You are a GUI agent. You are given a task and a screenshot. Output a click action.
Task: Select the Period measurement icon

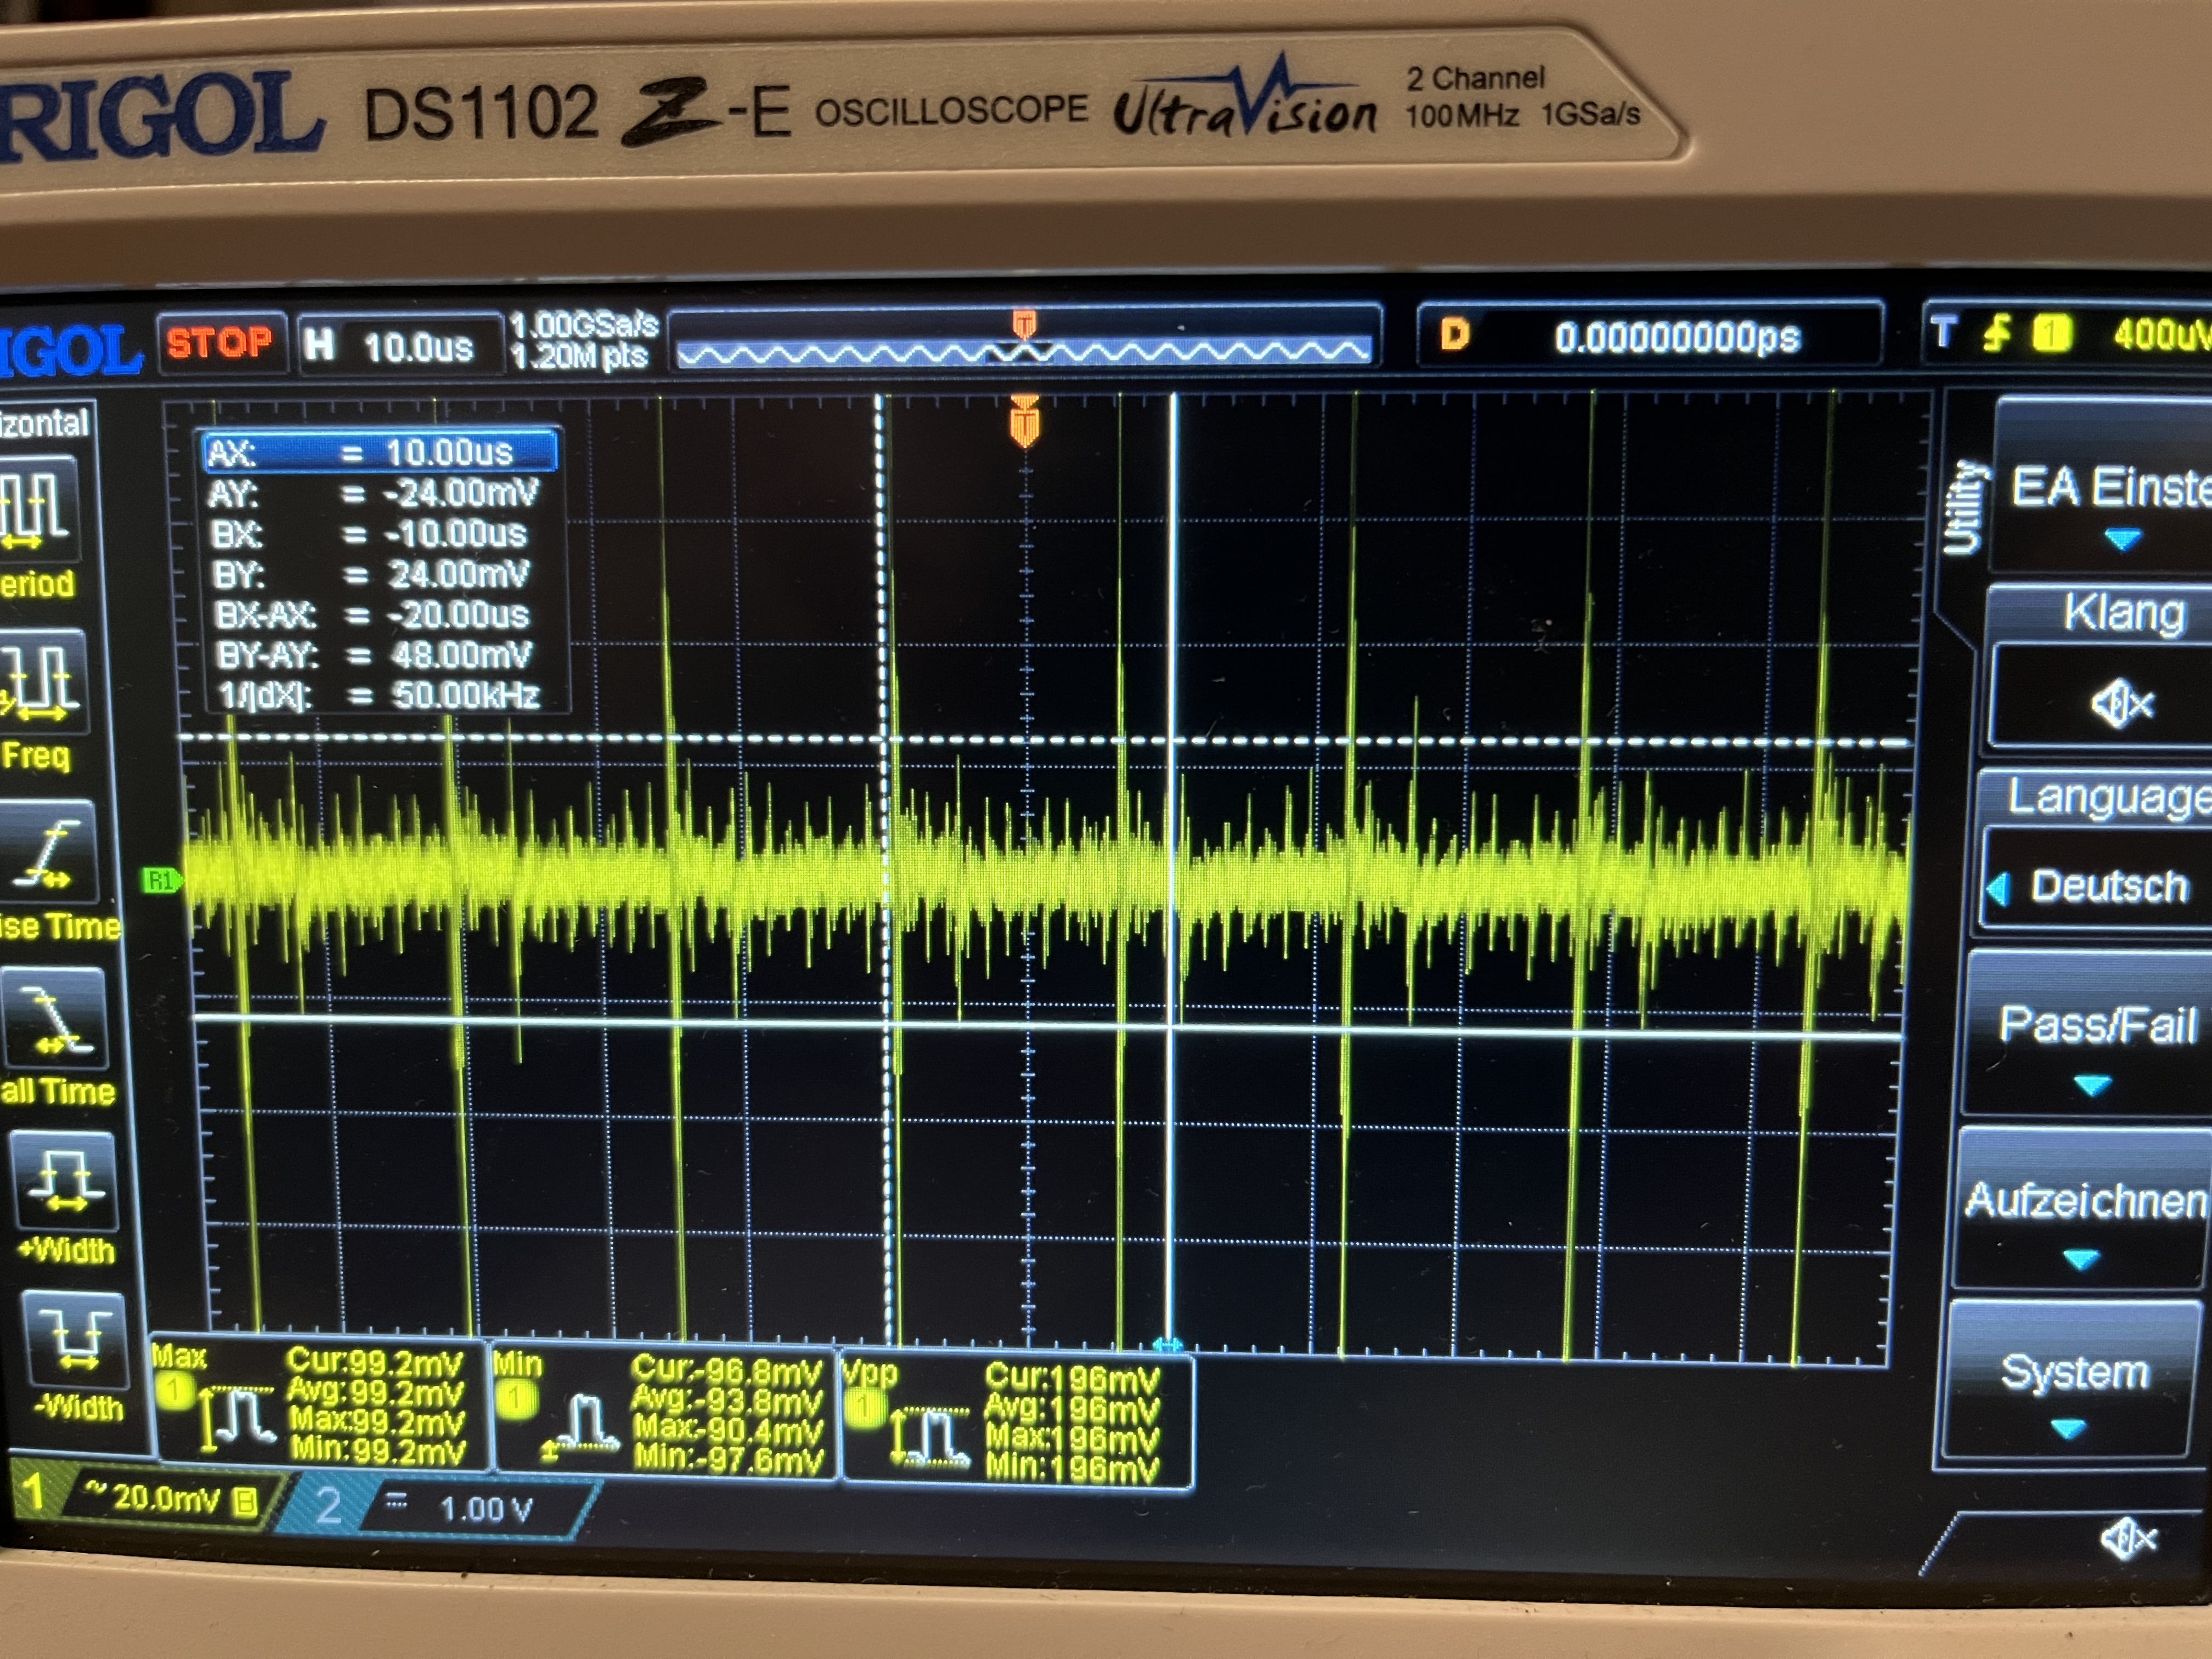click(38, 508)
